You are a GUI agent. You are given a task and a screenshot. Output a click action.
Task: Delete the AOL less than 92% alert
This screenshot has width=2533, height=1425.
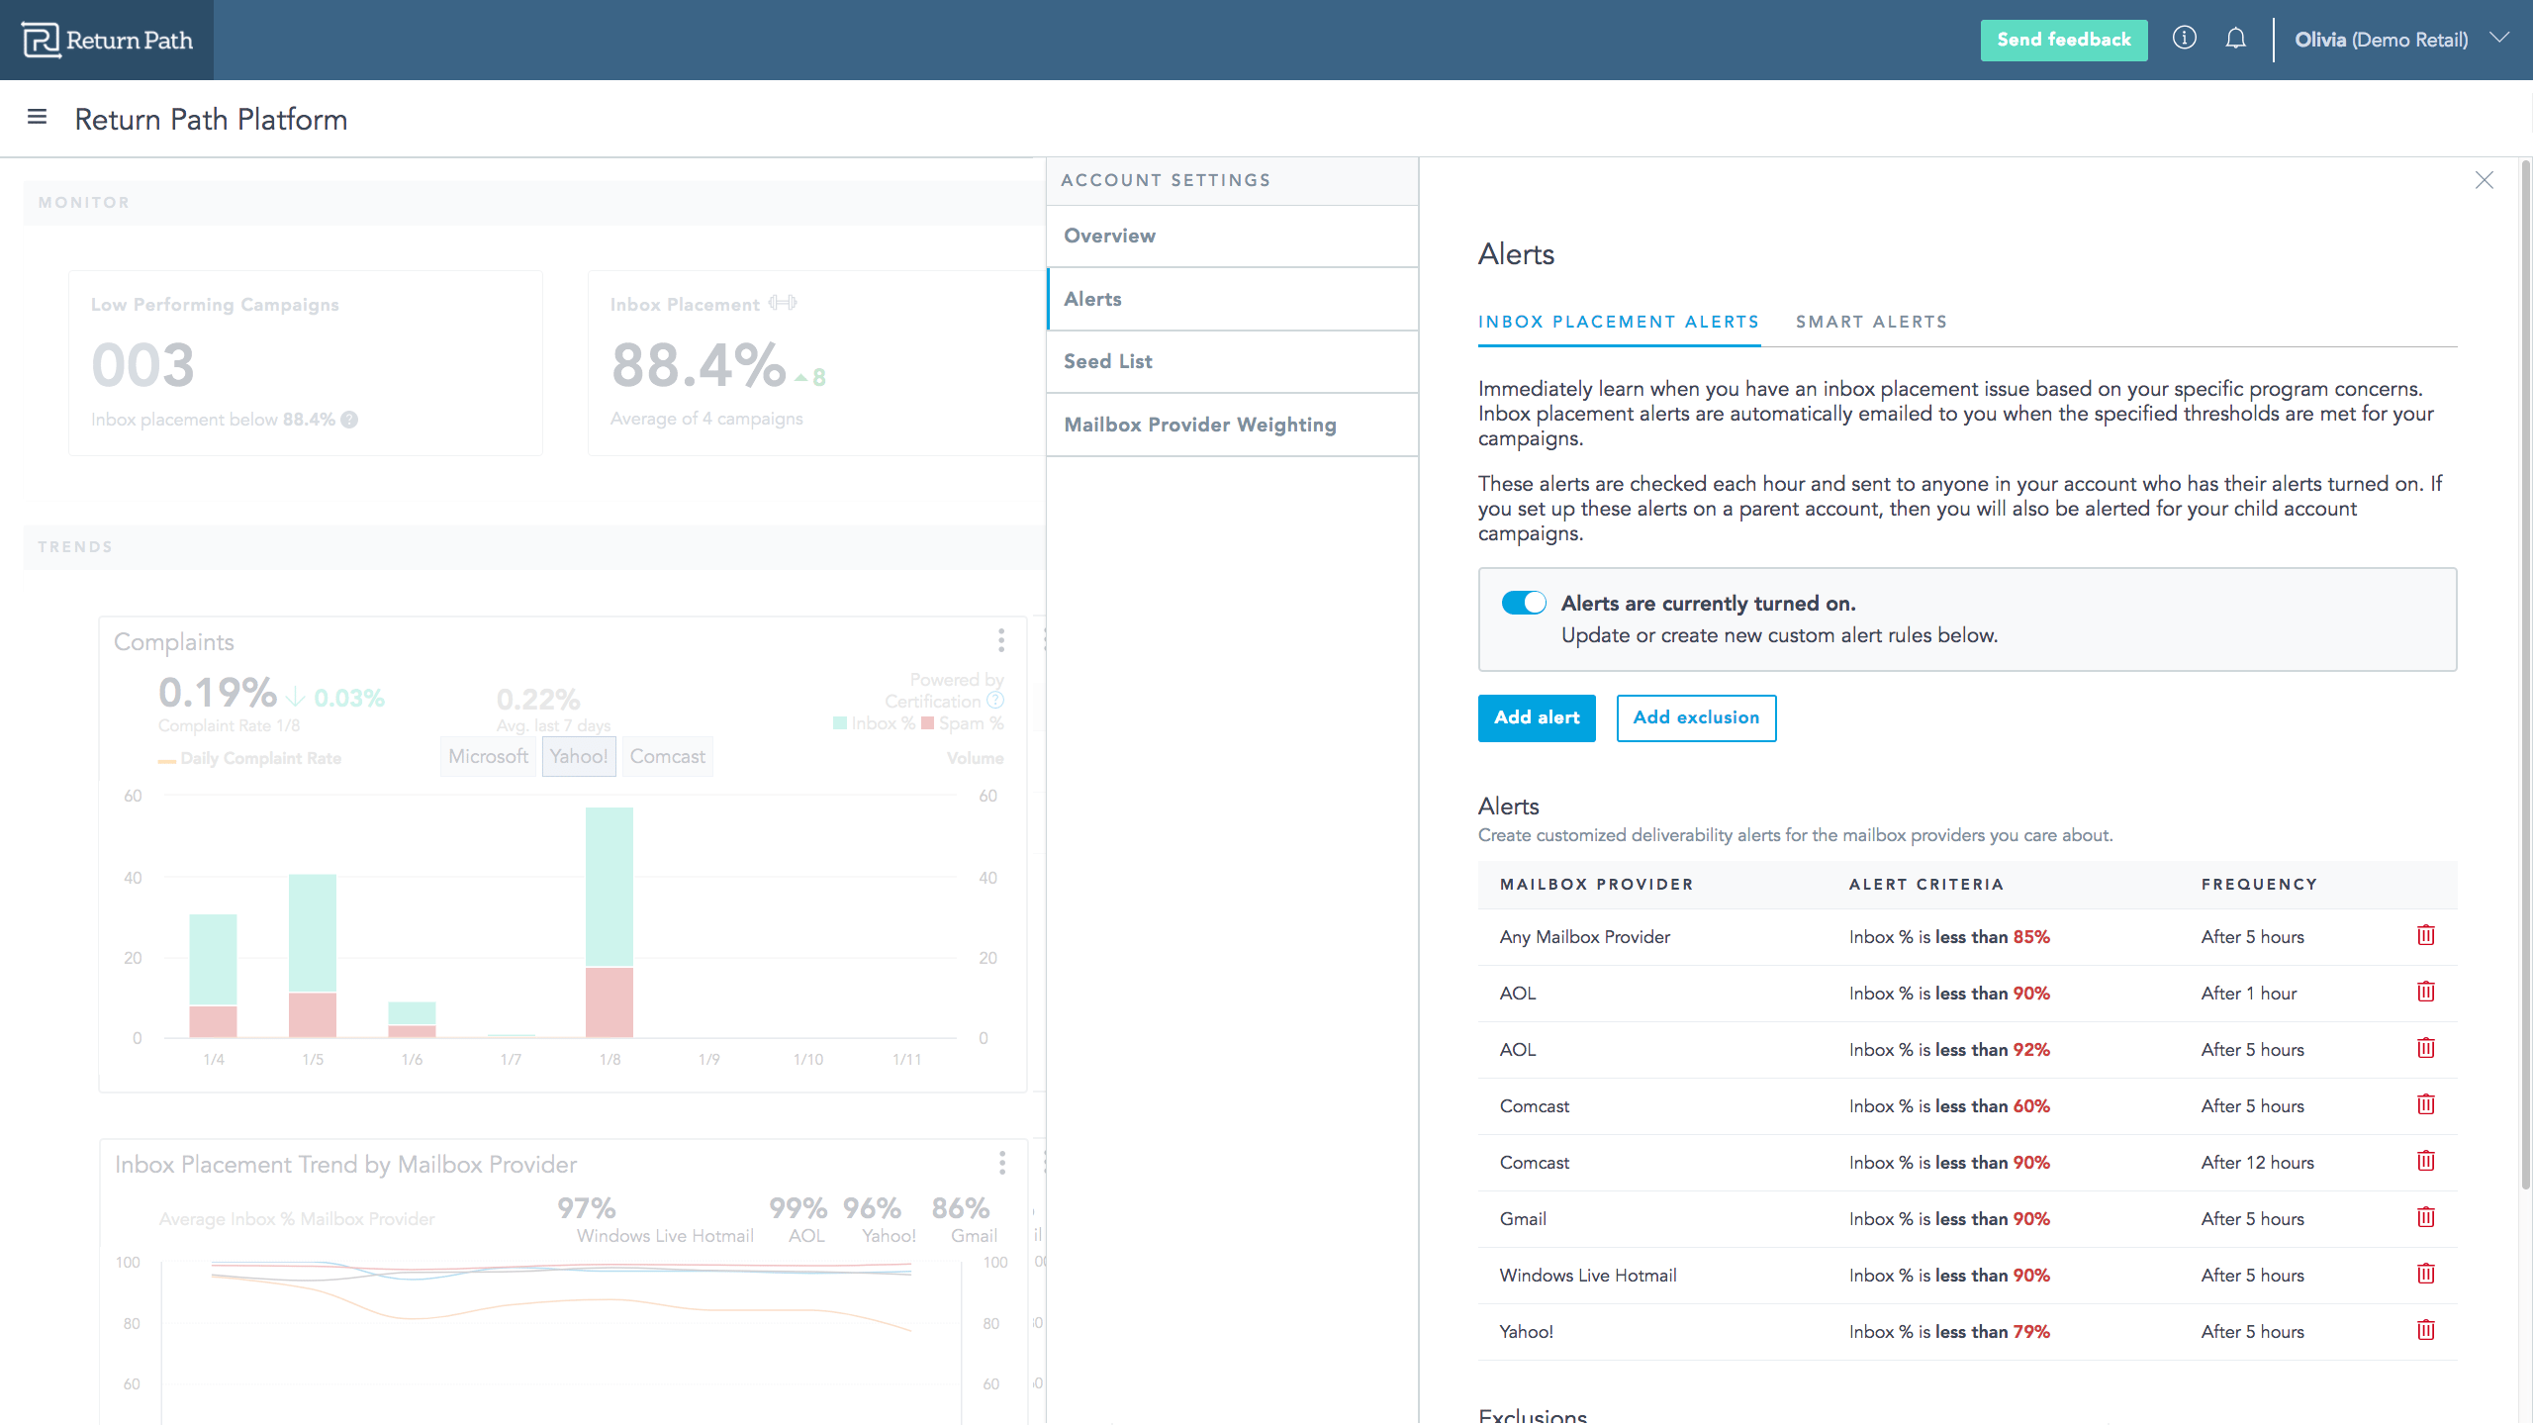[x=2426, y=1048]
